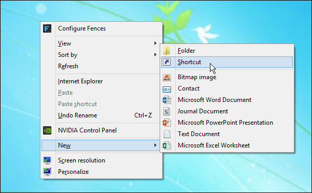312x193 pixels.
Task: Expand the Sort by submenu arrow
Action: [x=155, y=55]
